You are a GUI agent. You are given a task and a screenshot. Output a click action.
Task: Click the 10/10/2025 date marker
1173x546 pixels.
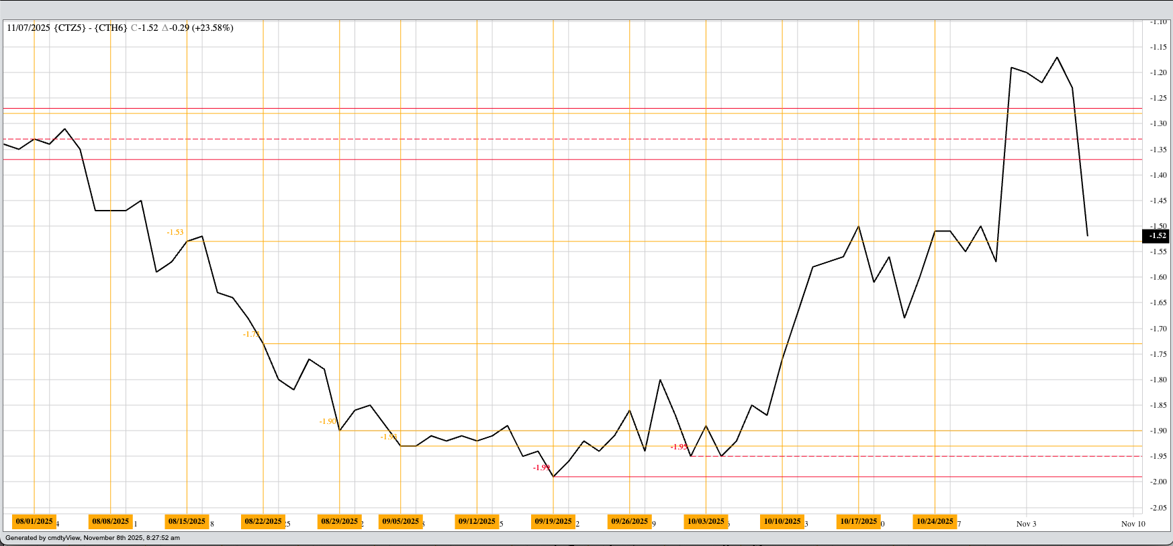coord(782,521)
